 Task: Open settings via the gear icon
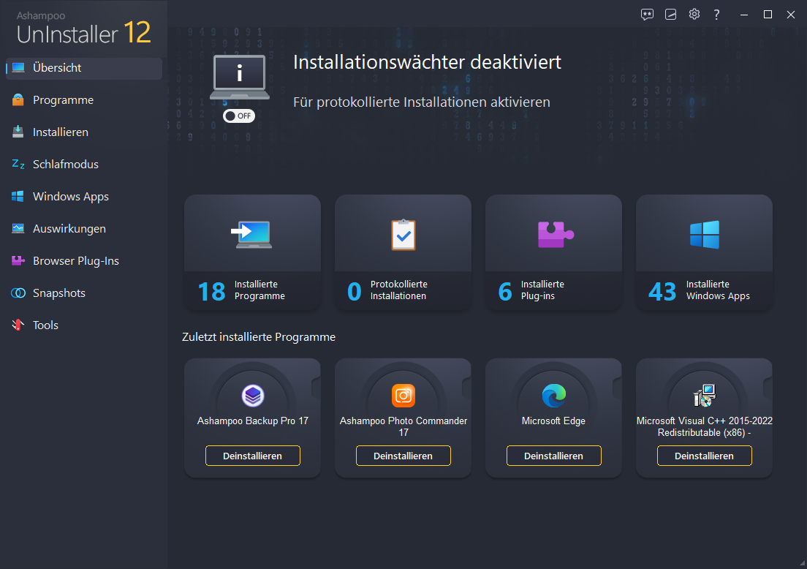(694, 15)
